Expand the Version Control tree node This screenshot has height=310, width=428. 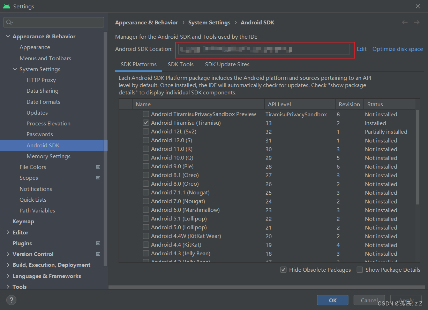point(8,254)
